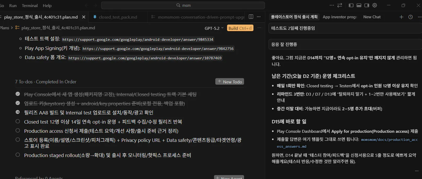Open the plan header more options ellipsis
Screen dimensions: 422x179
(259, 28)
